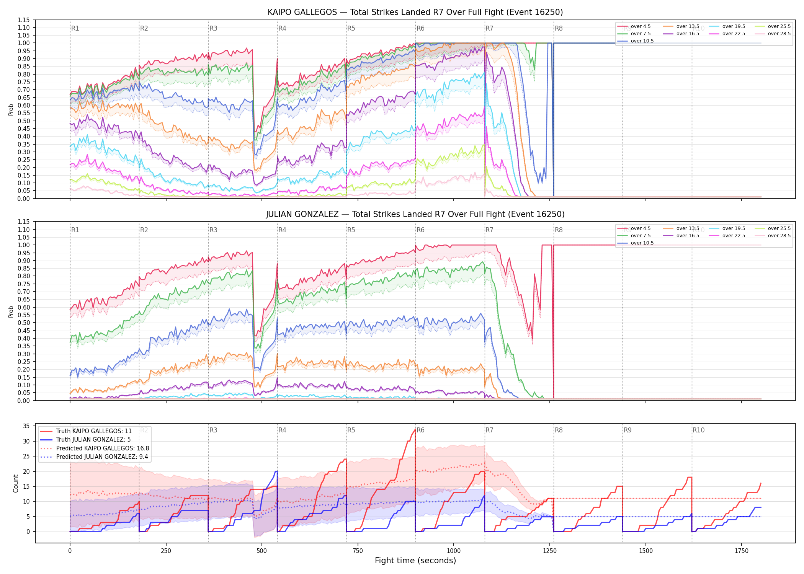The width and height of the screenshot is (804, 574).
Task: Select R7 marker on Julian Gonzalez chart
Action: pyautogui.click(x=489, y=230)
